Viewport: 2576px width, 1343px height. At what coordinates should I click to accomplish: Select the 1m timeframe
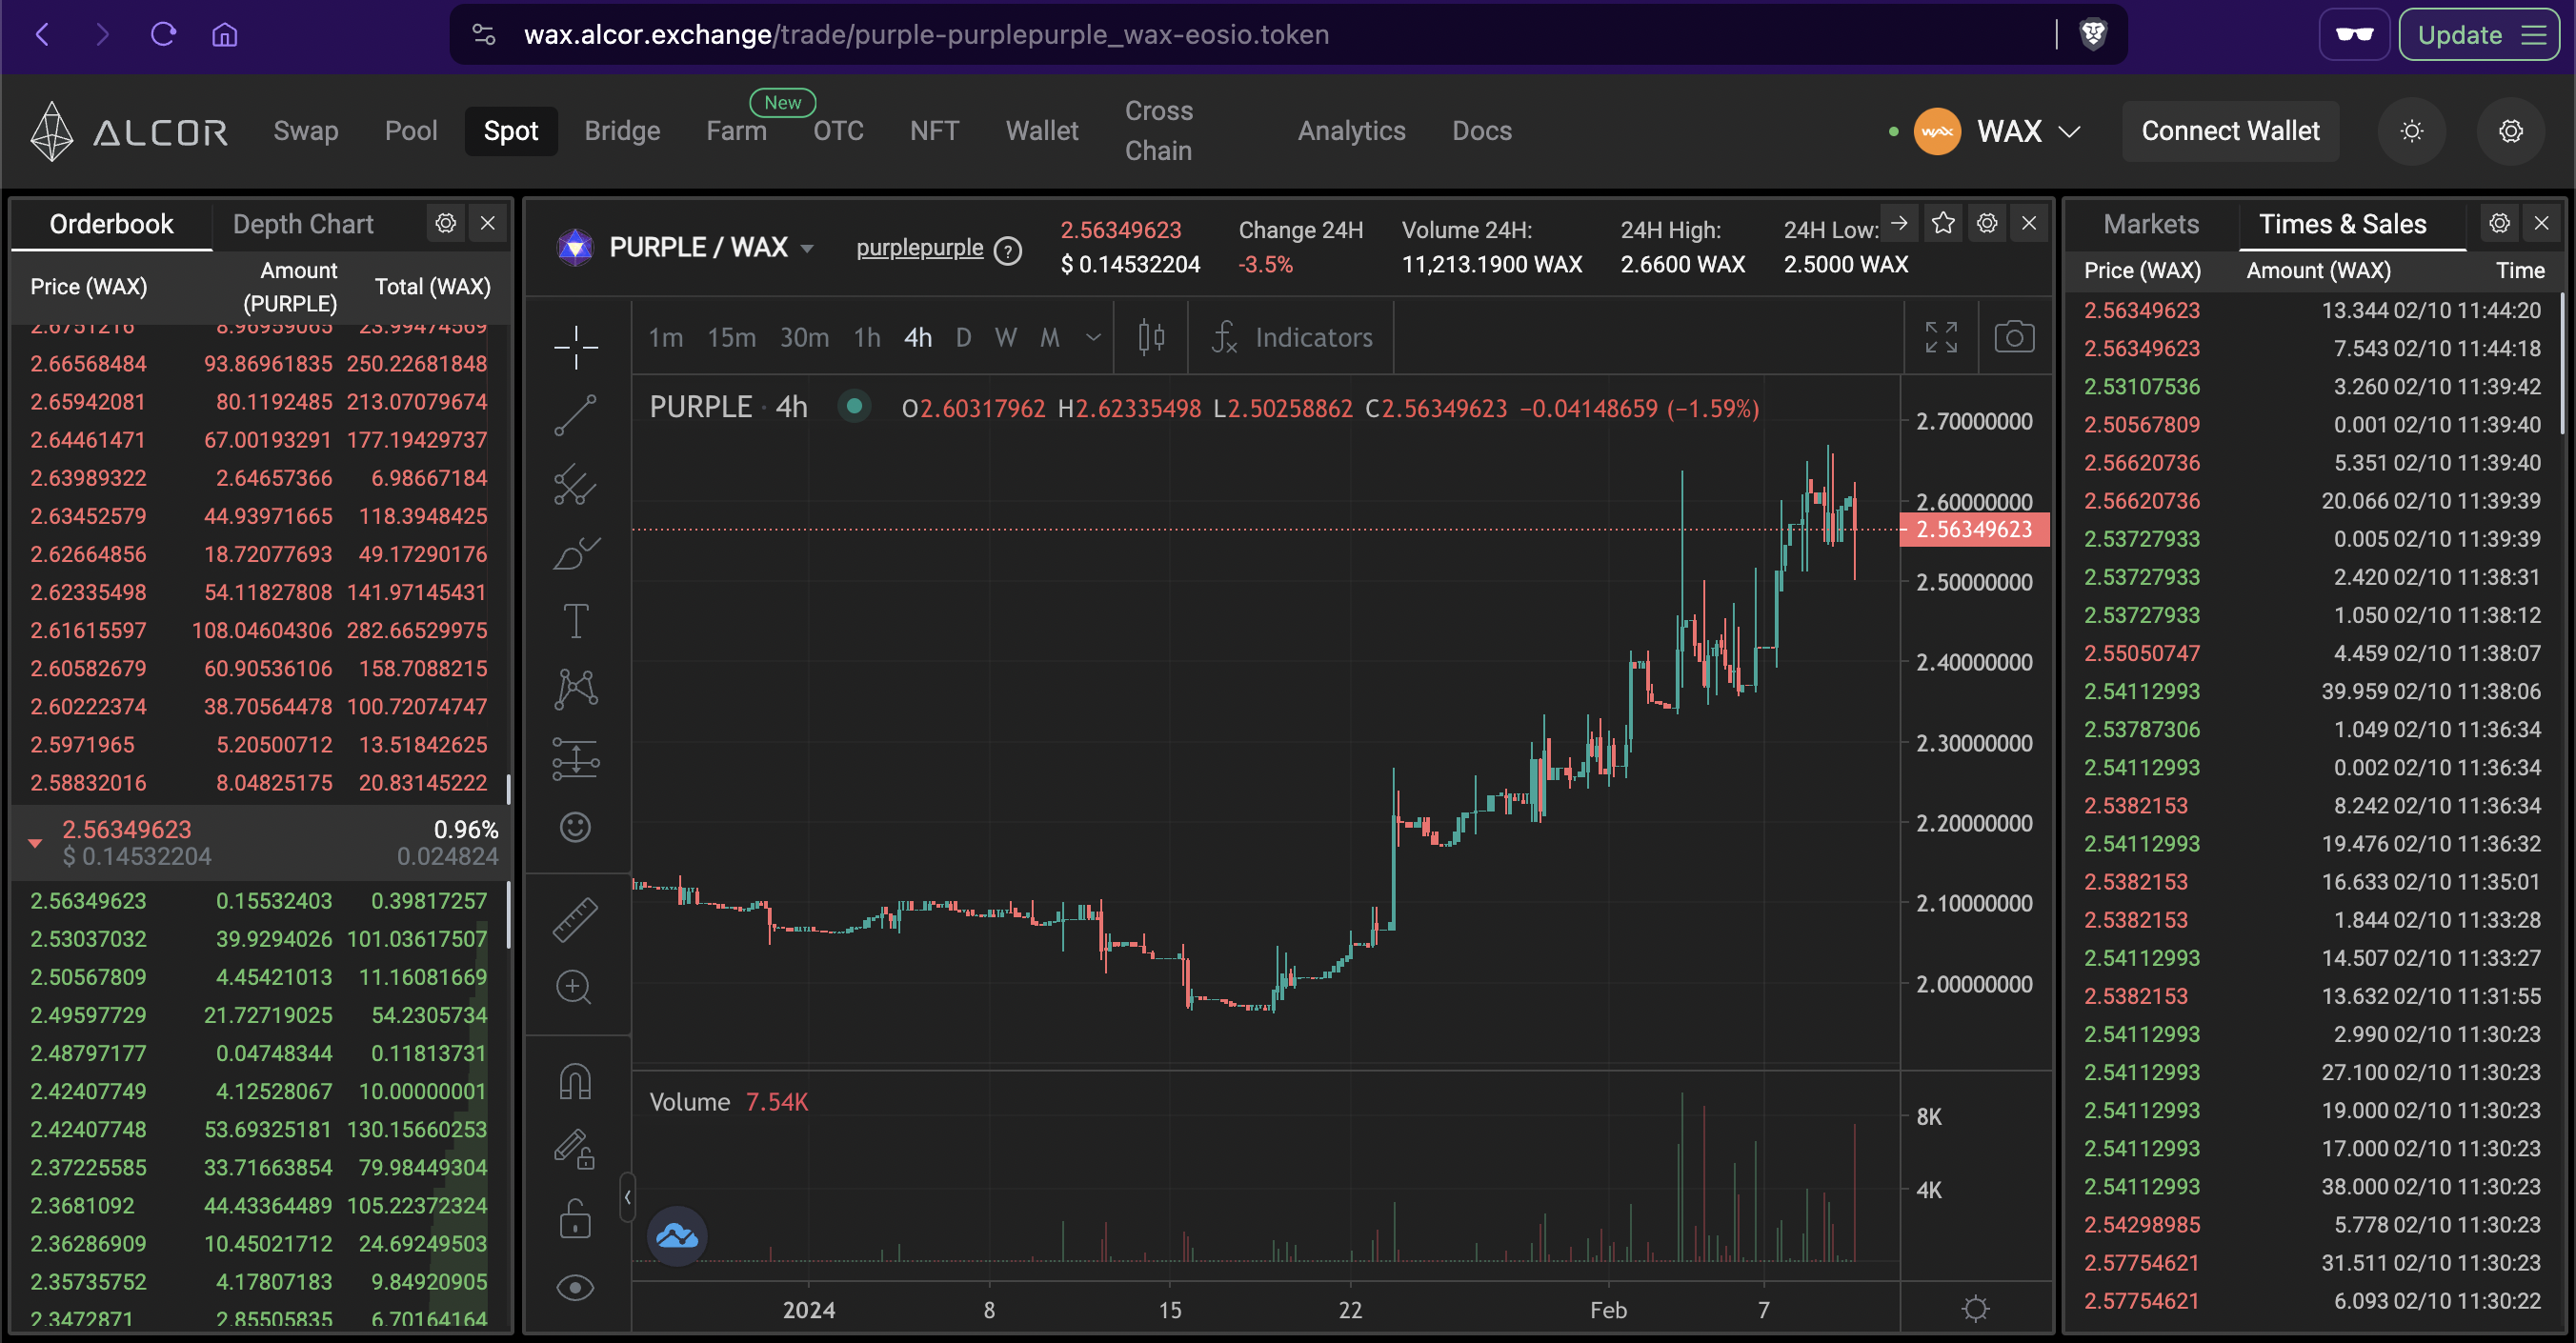click(666, 338)
